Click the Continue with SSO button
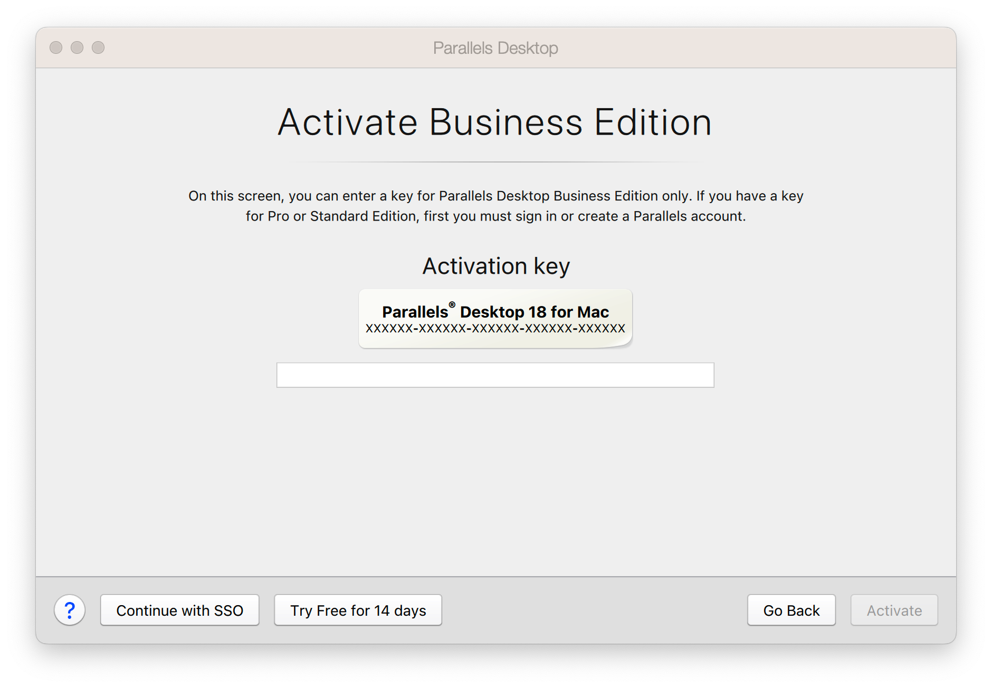 point(179,610)
